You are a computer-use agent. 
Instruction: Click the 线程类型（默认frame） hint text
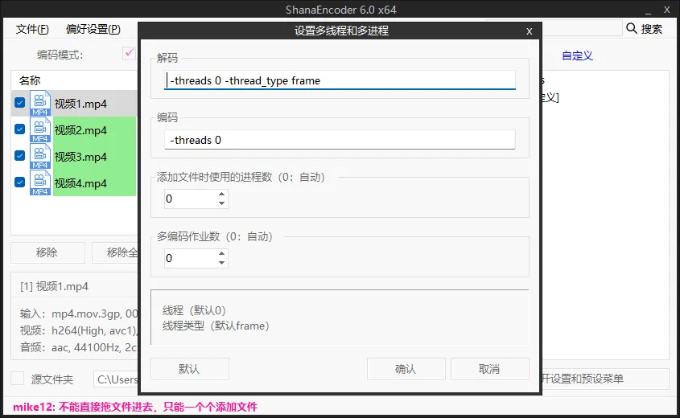pos(216,326)
